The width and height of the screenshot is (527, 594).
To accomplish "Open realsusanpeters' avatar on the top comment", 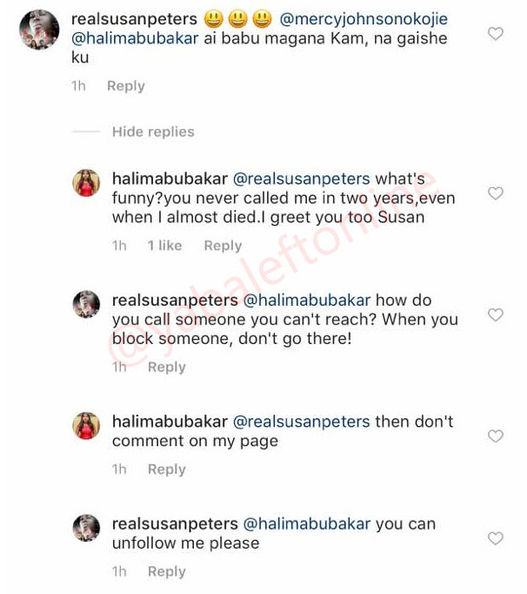I will tap(39, 30).
